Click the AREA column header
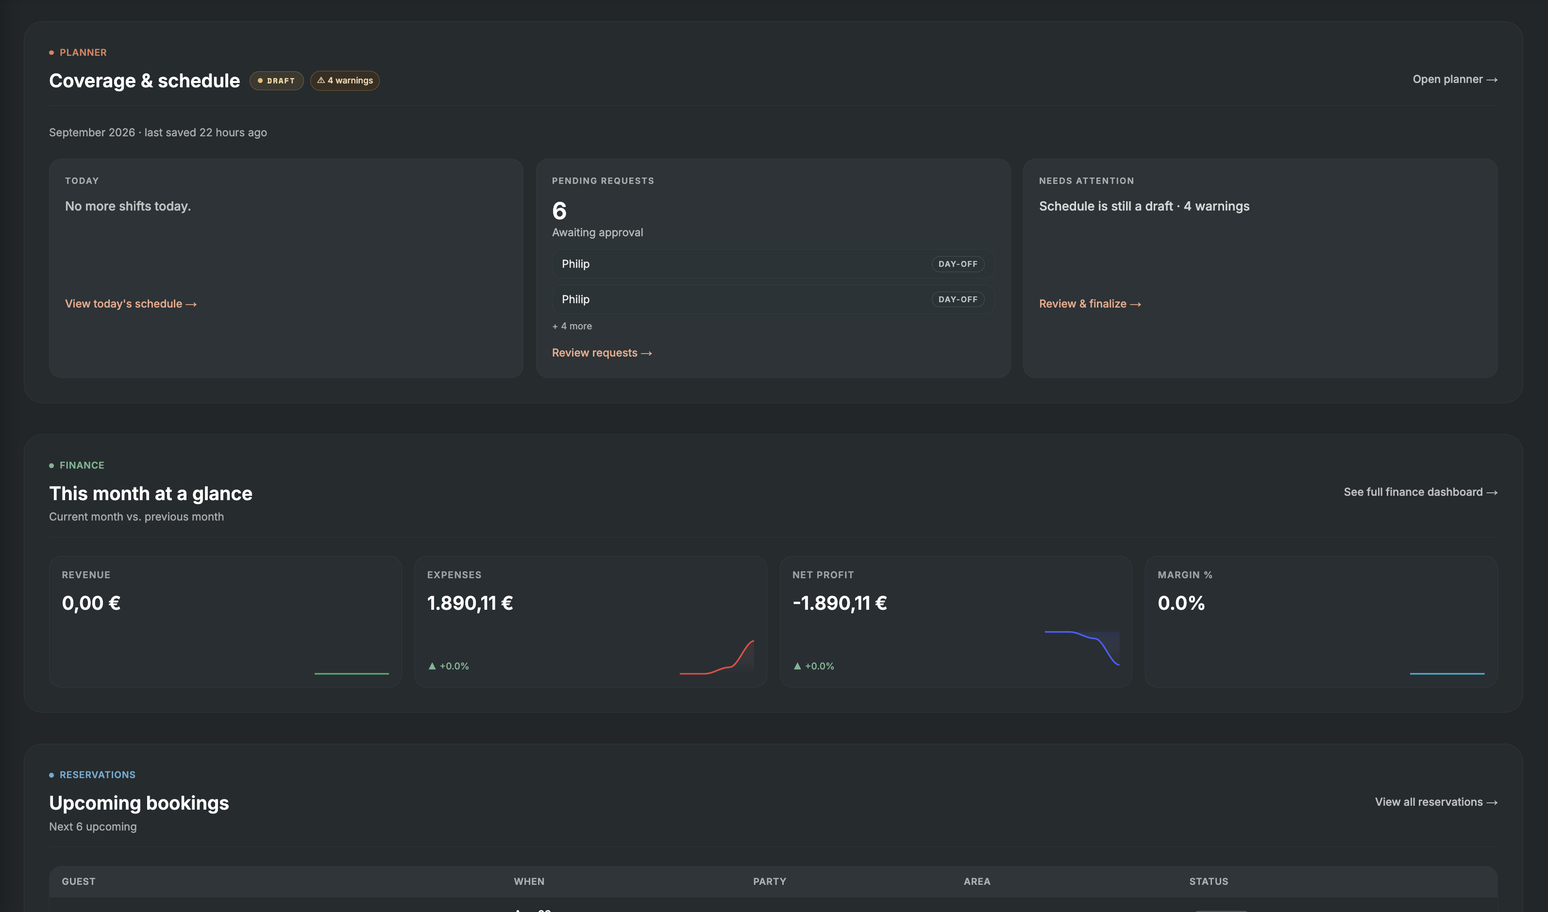The image size is (1548, 912). [976, 881]
